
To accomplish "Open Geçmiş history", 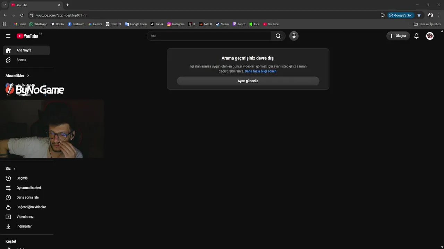I will click(x=26, y=178).
